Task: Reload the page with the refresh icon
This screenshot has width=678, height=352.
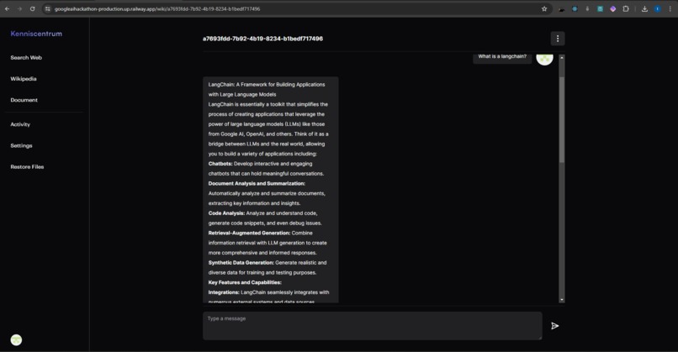Action: click(33, 8)
